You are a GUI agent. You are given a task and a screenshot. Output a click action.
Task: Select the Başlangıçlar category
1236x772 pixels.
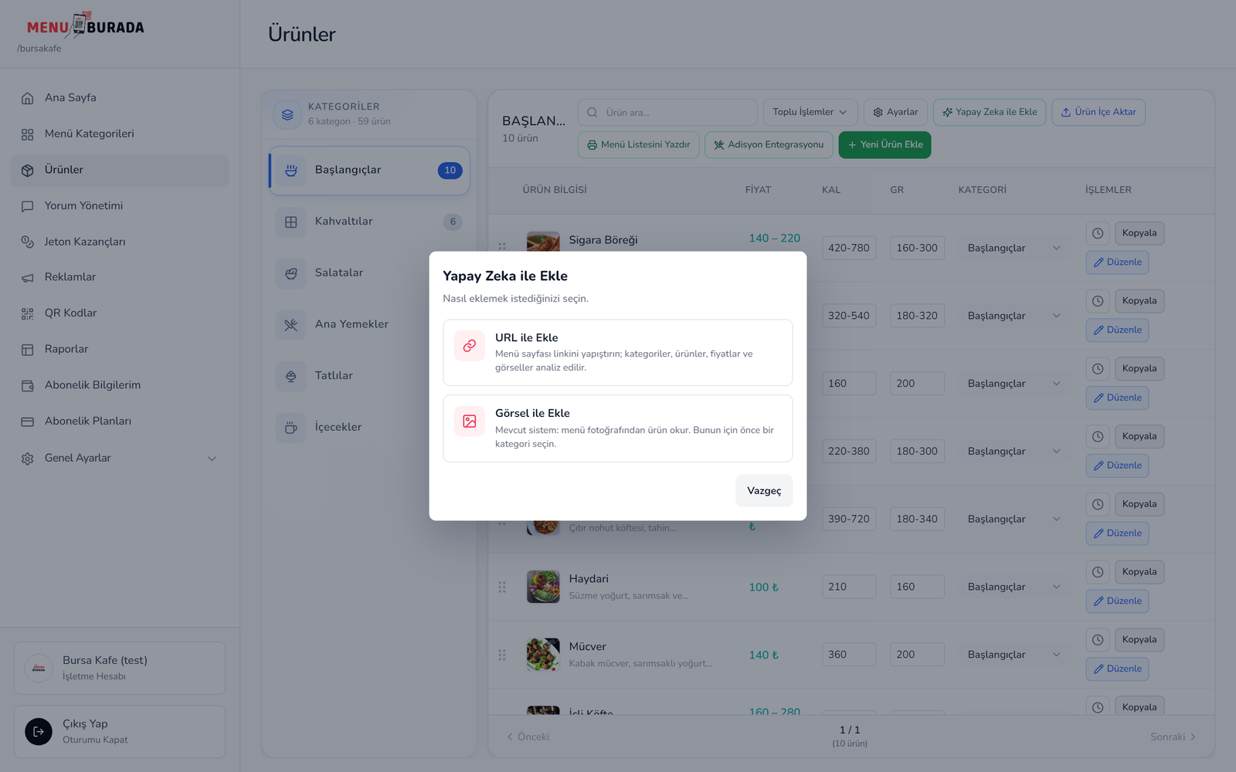(x=369, y=171)
